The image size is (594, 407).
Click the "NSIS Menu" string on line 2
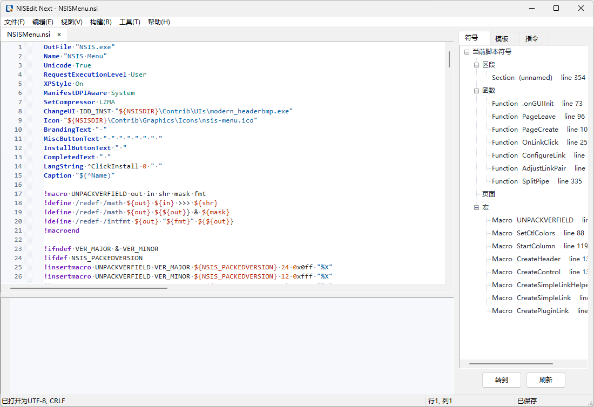(85, 56)
